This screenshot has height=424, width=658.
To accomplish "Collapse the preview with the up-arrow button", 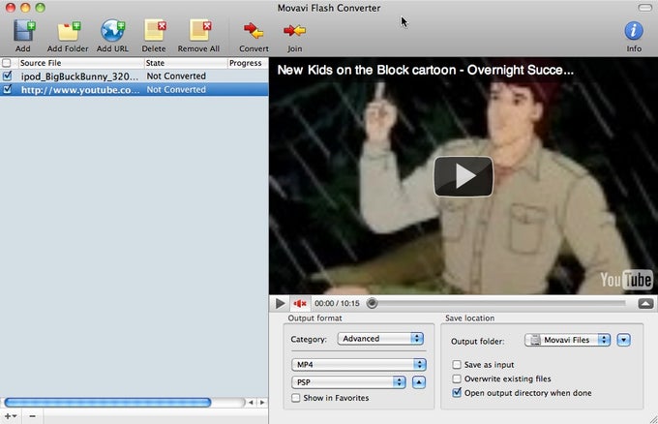I will pos(645,303).
